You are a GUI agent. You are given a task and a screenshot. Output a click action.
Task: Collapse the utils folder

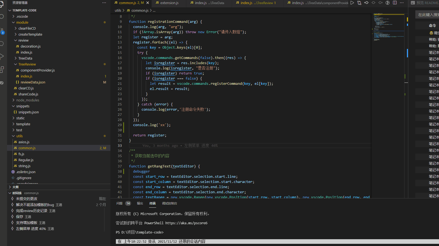click(13, 136)
